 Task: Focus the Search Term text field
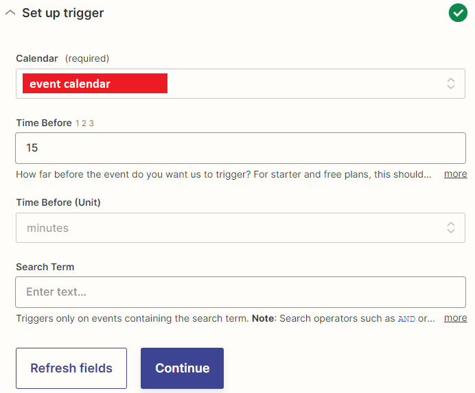(x=240, y=292)
